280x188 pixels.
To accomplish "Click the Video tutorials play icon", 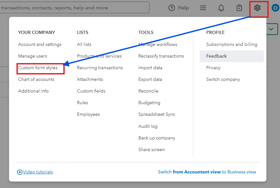I will [x=20, y=172].
